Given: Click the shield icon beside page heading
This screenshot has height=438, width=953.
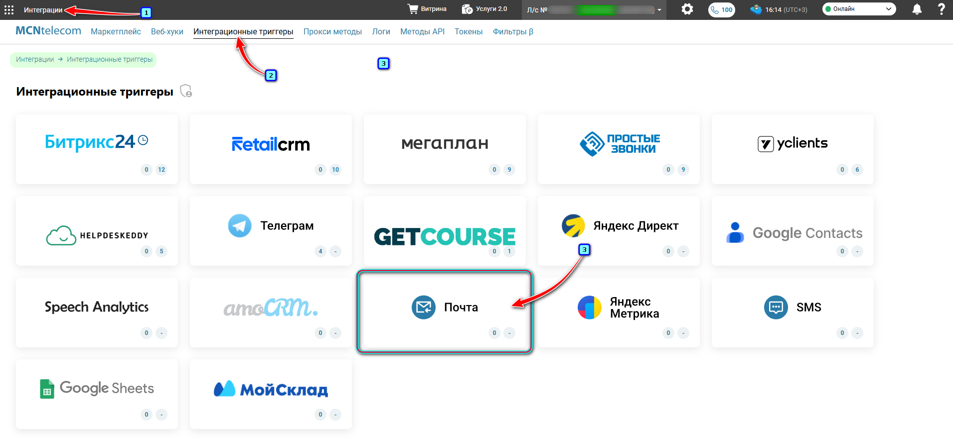Looking at the screenshot, I should tap(186, 91).
